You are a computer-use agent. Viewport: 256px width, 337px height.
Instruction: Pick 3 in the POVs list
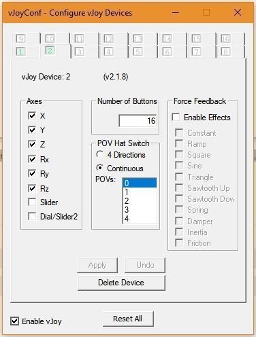click(x=140, y=210)
